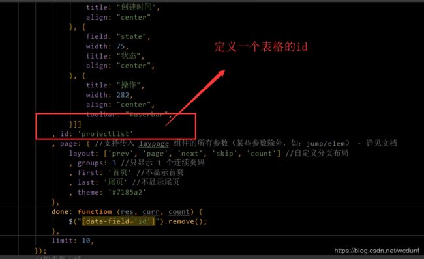
Task: Click the //不显示尾页 comment
Action: (x=156, y=182)
